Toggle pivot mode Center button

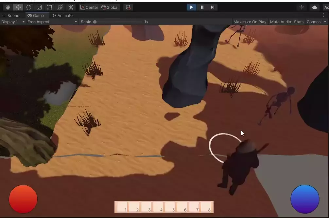click(x=89, y=7)
